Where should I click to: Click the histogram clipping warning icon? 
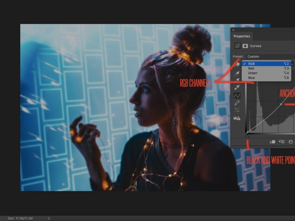click(237, 118)
